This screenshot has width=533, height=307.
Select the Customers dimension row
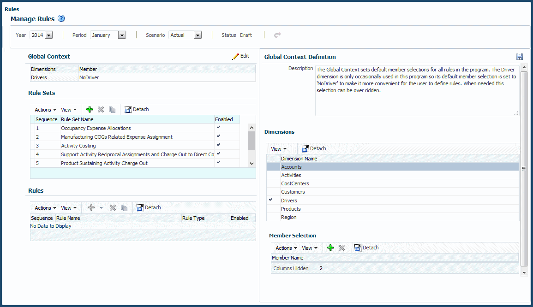click(x=393, y=192)
